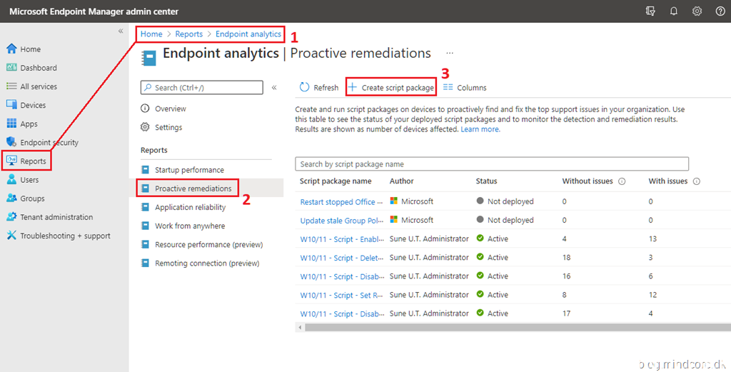Select Proactive remediations report
The image size is (731, 372).
pyautogui.click(x=193, y=188)
